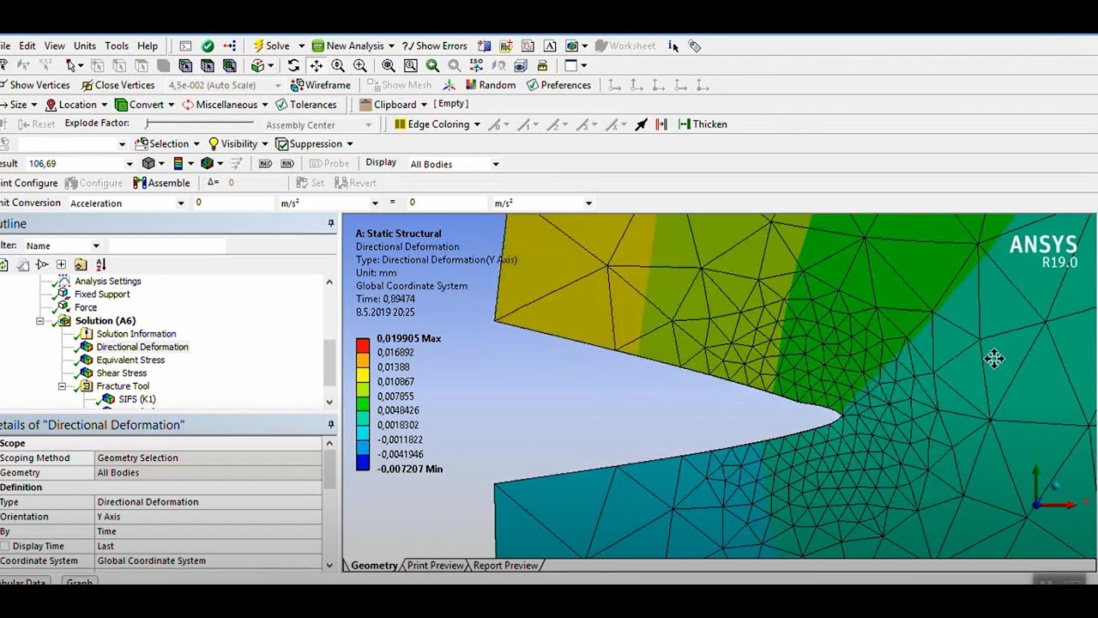Click the Look At eye-box icon
This screenshot has width=1098, height=618.
pos(521,65)
